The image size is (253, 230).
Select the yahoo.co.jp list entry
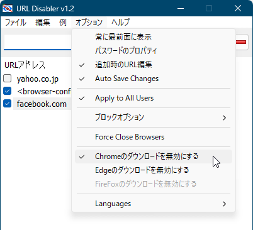(38, 79)
